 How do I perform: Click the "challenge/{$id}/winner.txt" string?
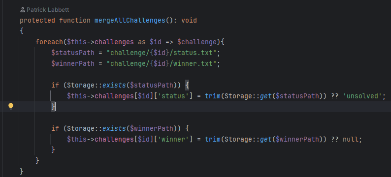pyautogui.click(x=162, y=64)
